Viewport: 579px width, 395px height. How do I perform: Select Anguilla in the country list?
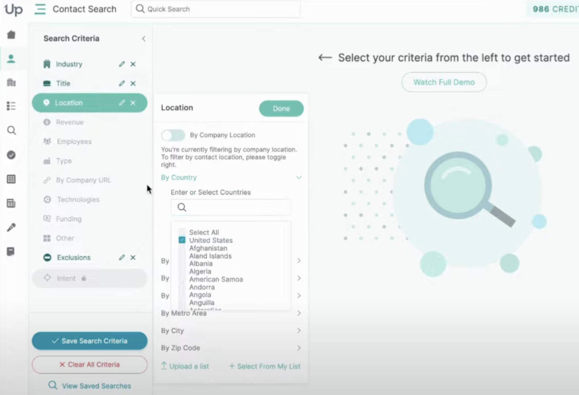(x=202, y=303)
